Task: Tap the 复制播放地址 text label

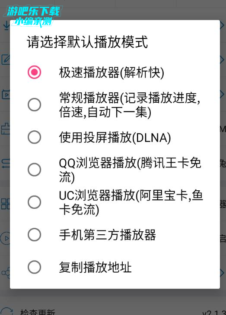Action: [x=95, y=268]
